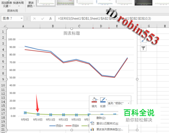Click the reset-to-match-style menu icon

tap(92, 123)
